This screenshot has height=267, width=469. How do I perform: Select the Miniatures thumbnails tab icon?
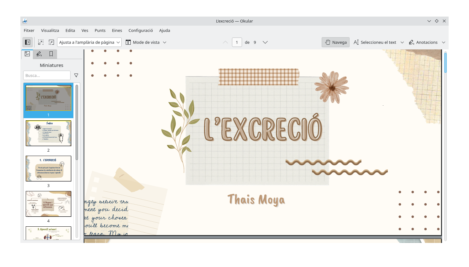(x=27, y=54)
